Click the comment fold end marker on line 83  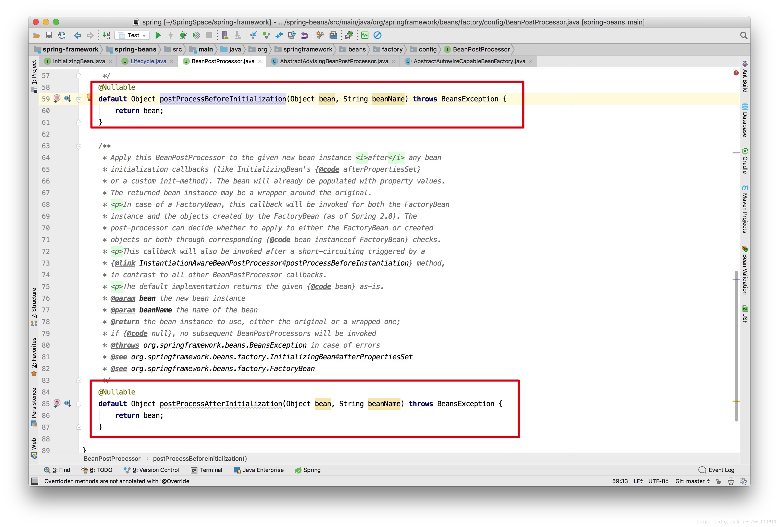[x=79, y=380]
